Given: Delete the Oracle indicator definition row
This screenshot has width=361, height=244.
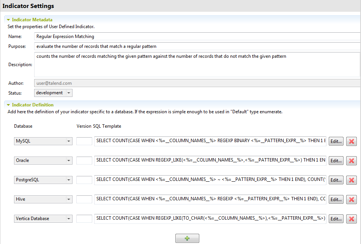Looking at the screenshot, I should point(351,160).
